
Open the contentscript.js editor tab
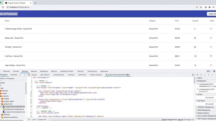pos(58,75)
